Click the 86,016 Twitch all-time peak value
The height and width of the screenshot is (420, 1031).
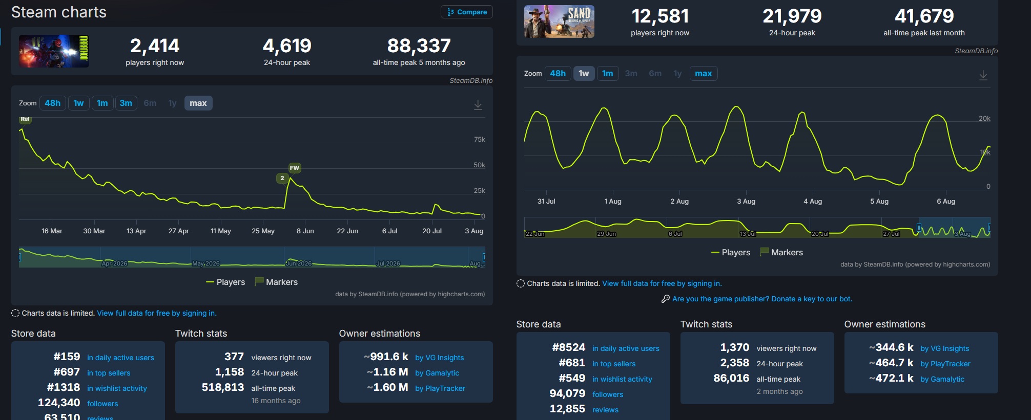(731, 378)
